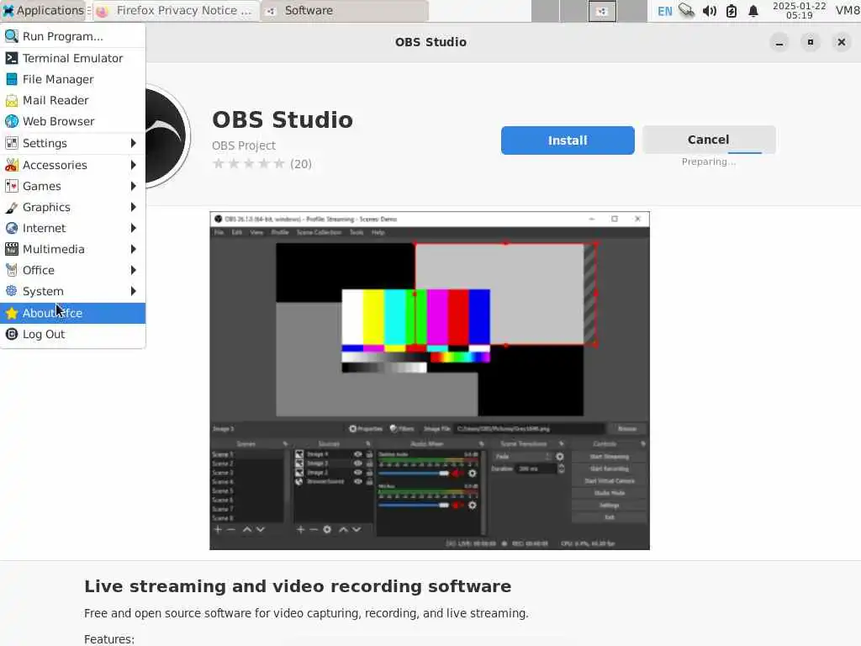This screenshot has height=646, width=861.
Task: Select the Software window in taskbar
Action: tap(344, 10)
